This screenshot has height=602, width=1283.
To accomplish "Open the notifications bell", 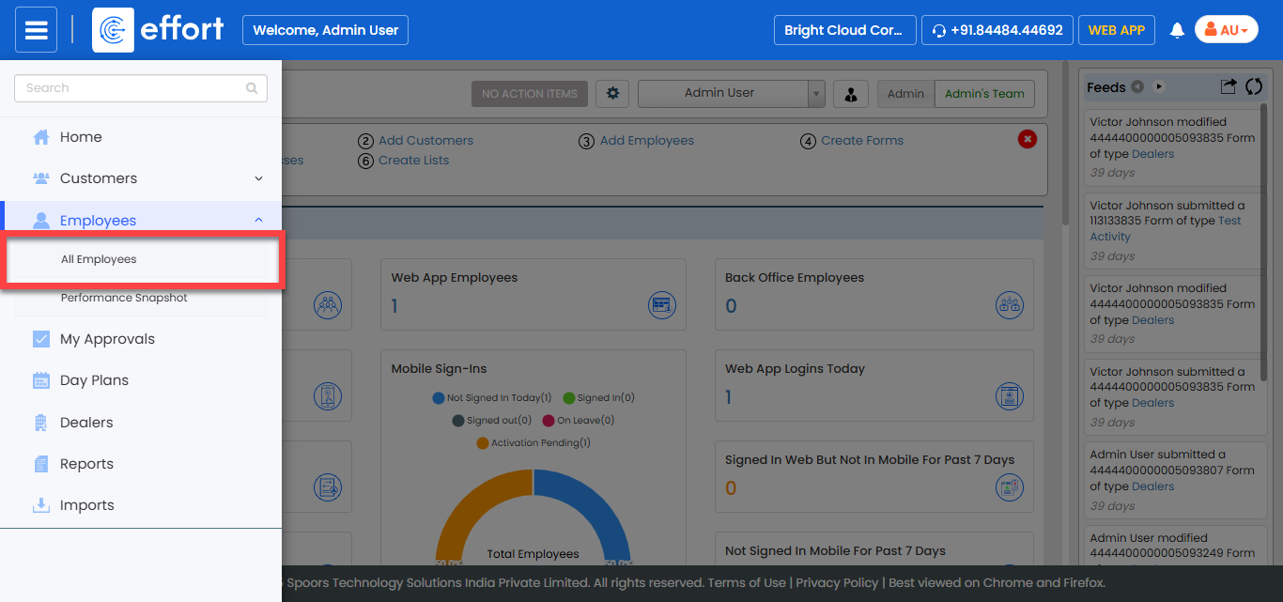I will (x=1176, y=30).
